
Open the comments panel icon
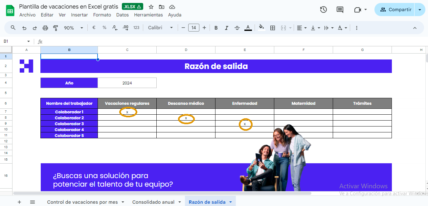click(x=340, y=10)
